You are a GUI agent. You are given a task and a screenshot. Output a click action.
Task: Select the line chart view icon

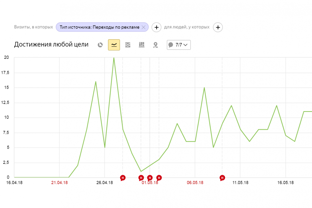(114, 45)
